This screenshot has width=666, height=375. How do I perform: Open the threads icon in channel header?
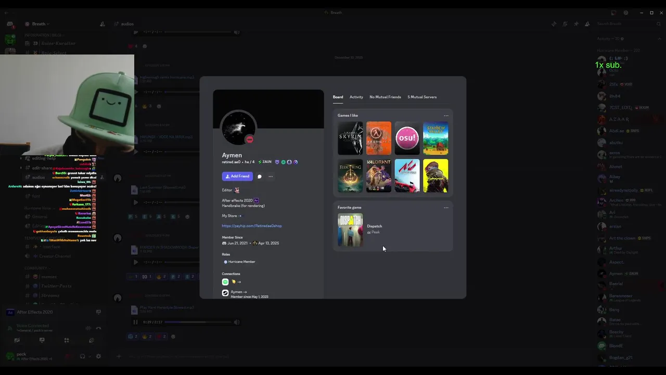(554, 24)
